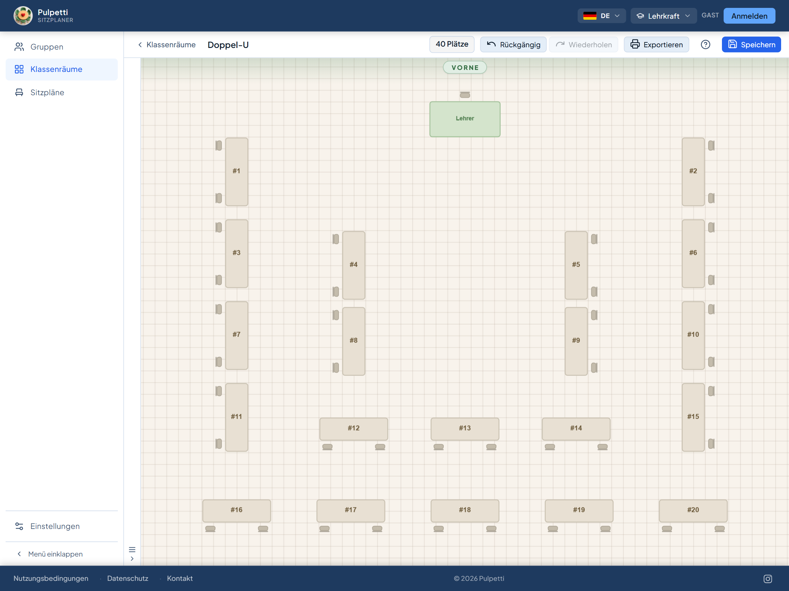
Task: Select the green Lehrer desk
Action: pos(465,119)
